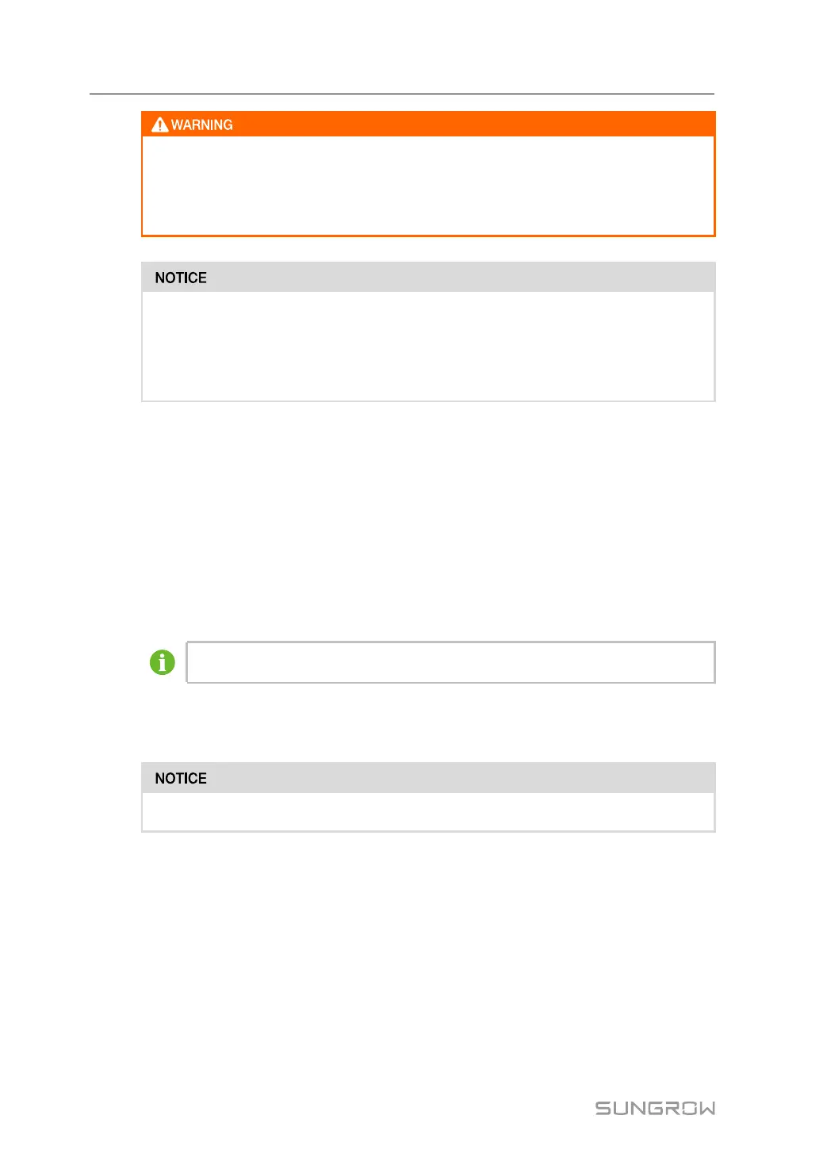
Task: Click blank area between info note and second NOTICE
Action: tap(428, 722)
